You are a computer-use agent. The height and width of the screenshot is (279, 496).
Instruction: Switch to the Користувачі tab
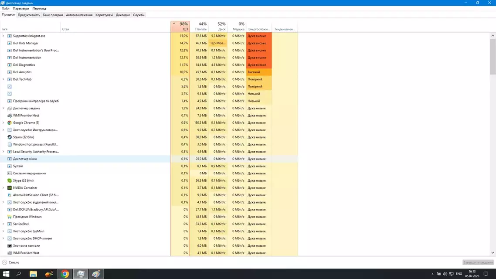[x=104, y=15]
